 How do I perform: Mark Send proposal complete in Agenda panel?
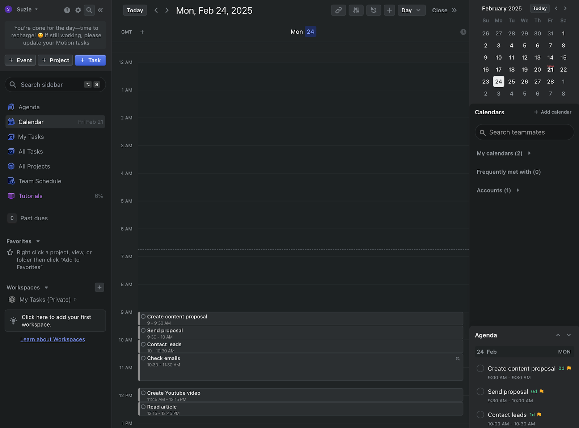tap(480, 391)
